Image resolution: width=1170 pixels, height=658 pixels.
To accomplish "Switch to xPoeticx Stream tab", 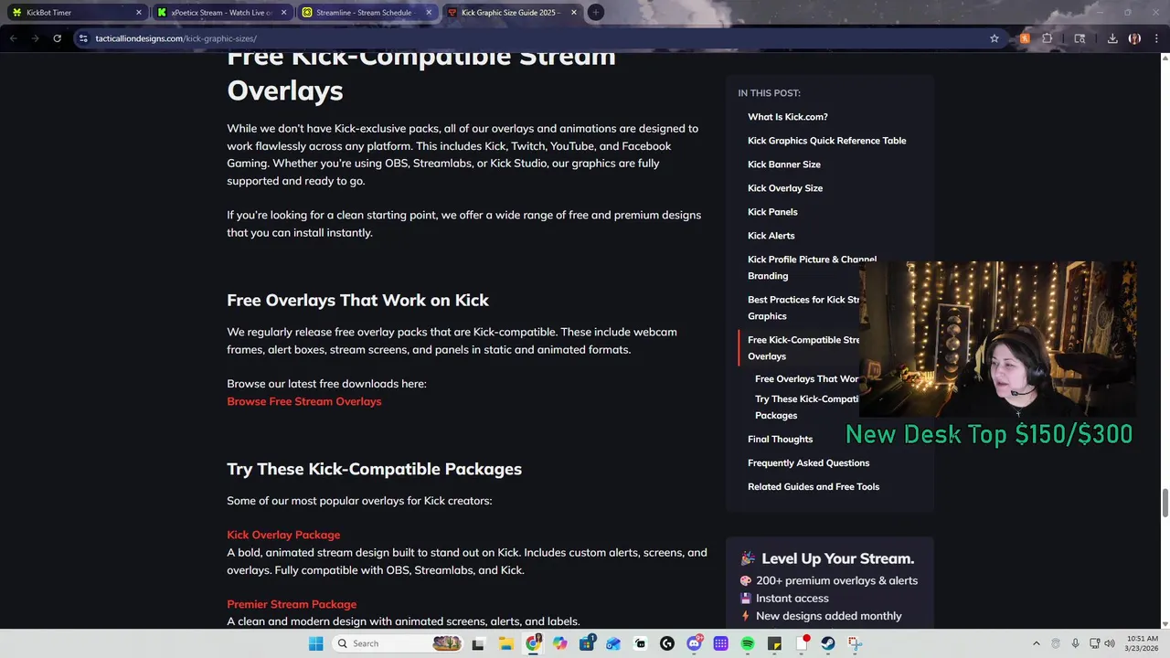I will [x=221, y=13].
